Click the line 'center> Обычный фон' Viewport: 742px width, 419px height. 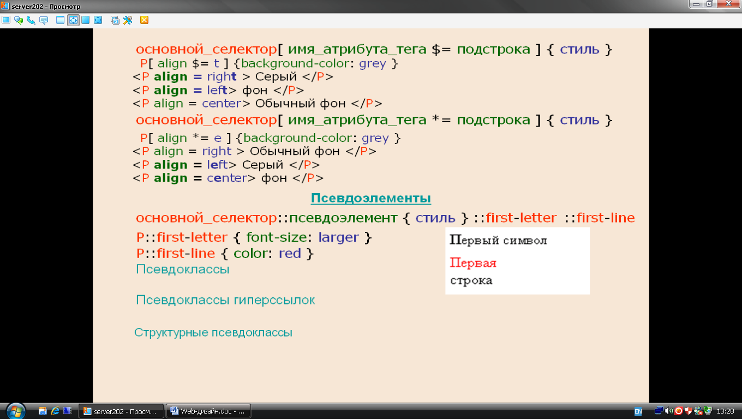pyautogui.click(x=258, y=104)
